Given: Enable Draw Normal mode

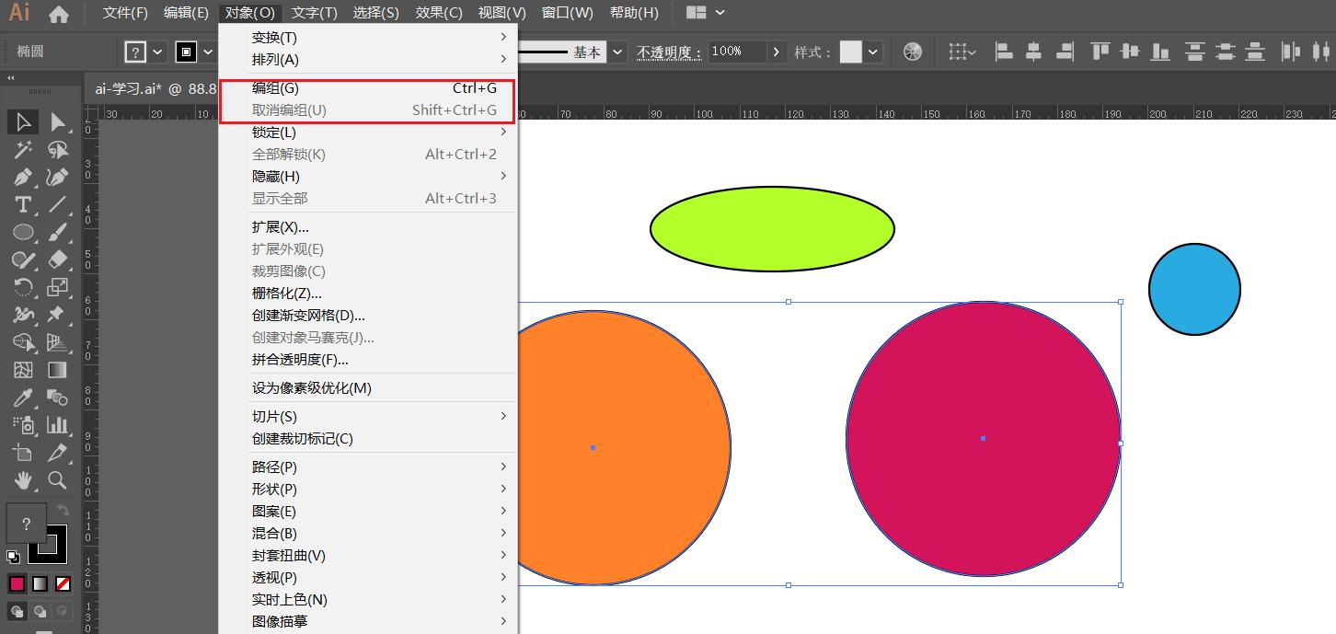Looking at the screenshot, I should click(17, 611).
